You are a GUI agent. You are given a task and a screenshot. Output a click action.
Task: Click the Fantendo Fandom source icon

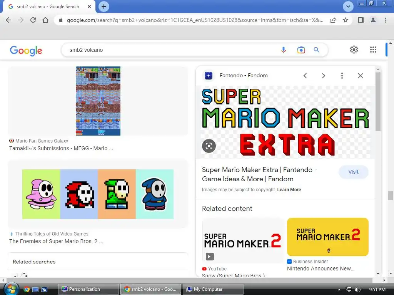tap(208, 76)
